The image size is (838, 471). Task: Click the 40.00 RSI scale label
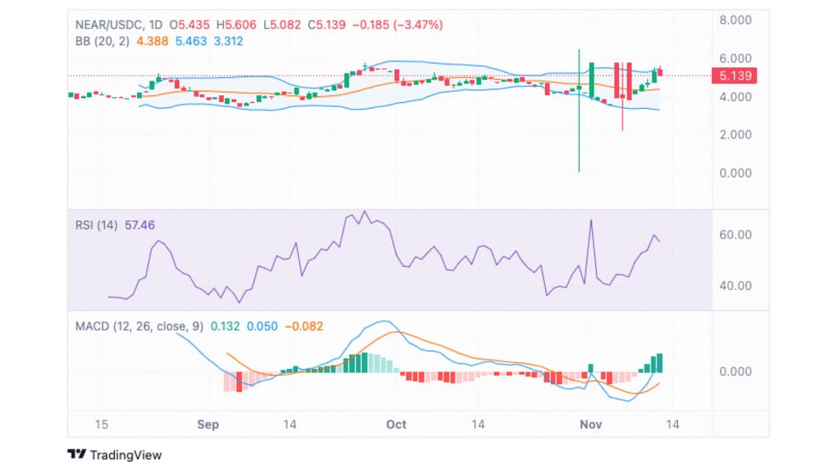pyautogui.click(x=736, y=286)
